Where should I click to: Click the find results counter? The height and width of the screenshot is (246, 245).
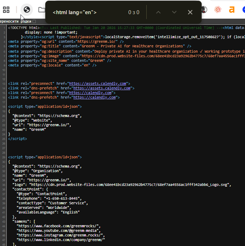[134, 12]
